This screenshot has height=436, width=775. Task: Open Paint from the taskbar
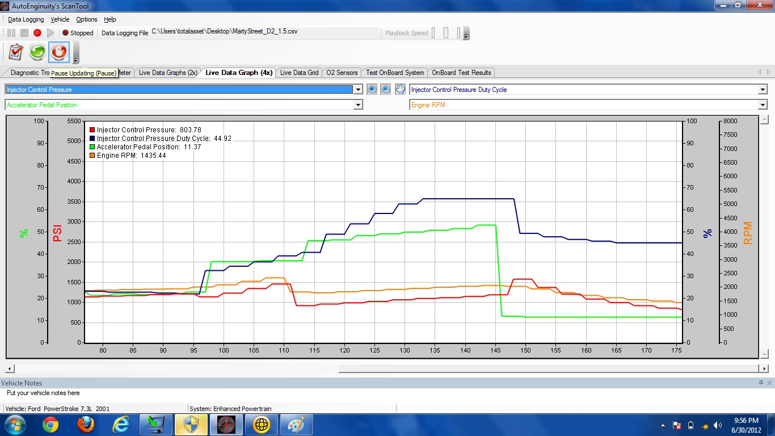pos(297,424)
